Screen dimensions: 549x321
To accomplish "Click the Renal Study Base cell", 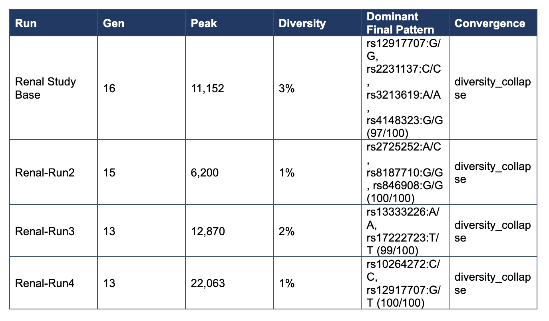I will (x=45, y=88).
